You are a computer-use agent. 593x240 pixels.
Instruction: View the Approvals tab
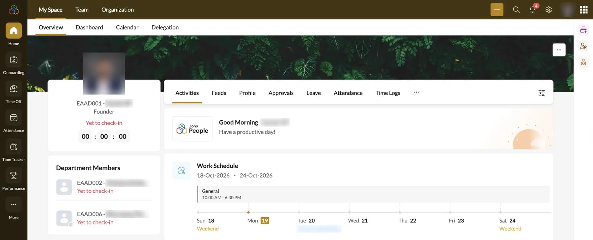[281, 93]
